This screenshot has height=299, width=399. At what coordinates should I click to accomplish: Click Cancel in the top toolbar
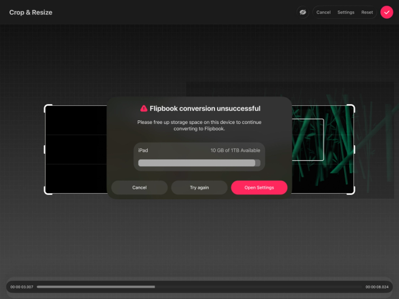click(x=323, y=12)
